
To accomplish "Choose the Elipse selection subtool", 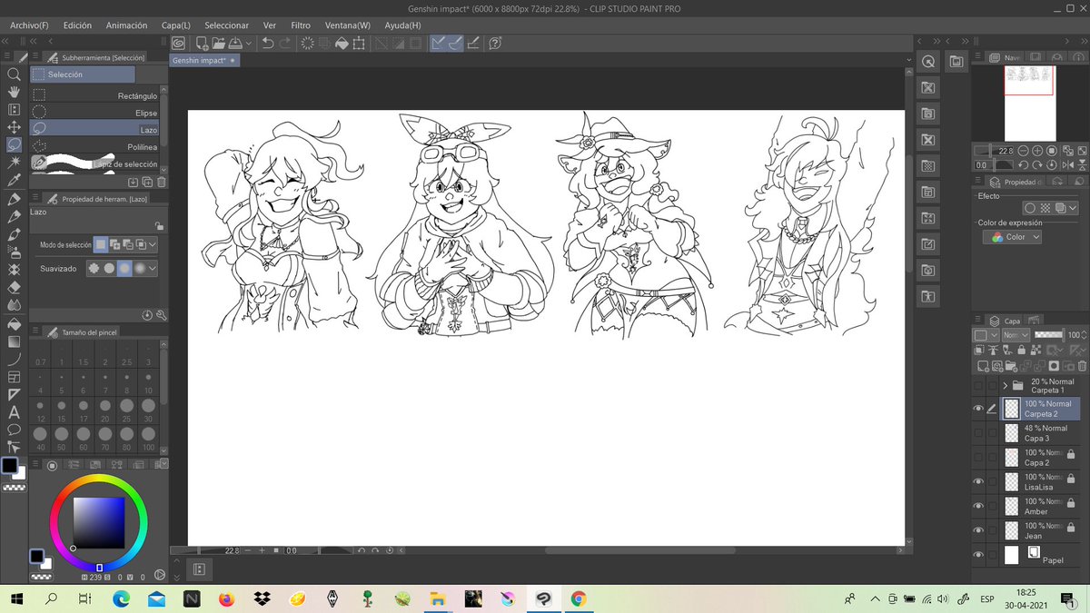I will click(x=95, y=113).
